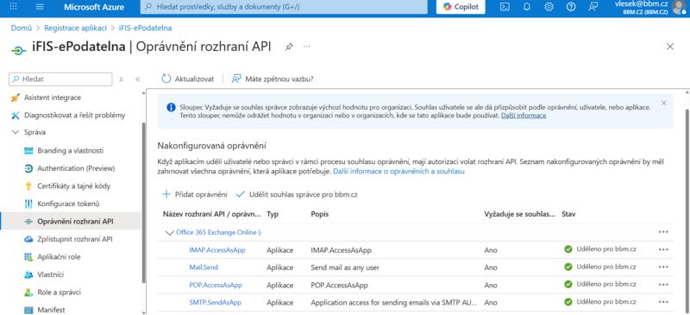690x315 pixels.
Task: Open Role a správci
Action: pyautogui.click(x=59, y=292)
